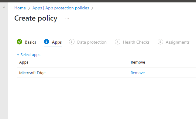Image resolution: width=196 pixels, height=119 pixels.
Task: Open the Assignments tab
Action: 177,42
